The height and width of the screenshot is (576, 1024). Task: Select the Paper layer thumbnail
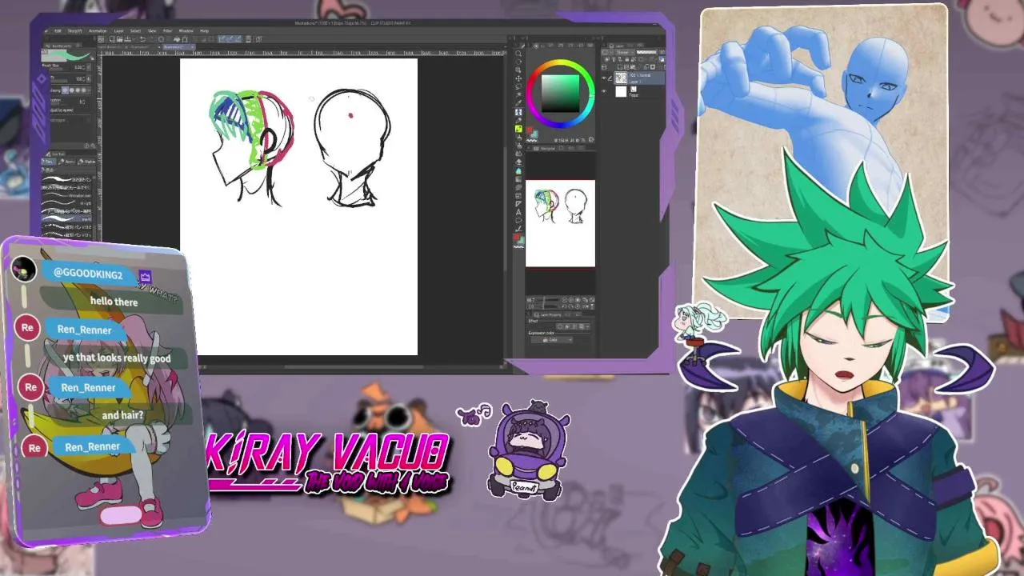621,91
